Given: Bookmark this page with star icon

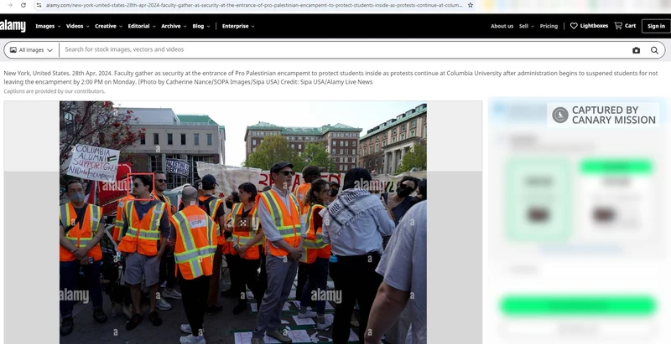Looking at the screenshot, I should tap(470, 5).
